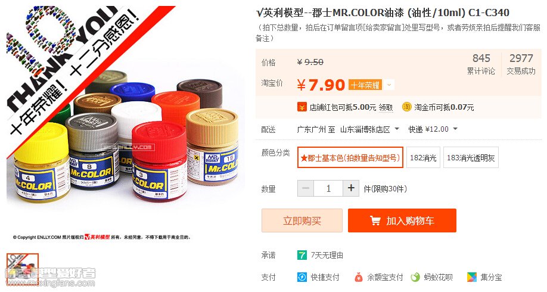Image resolution: width=547 pixels, height=292 pixels.
Task: Open the 845 累计评论 reviews tab
Action: [x=481, y=64]
